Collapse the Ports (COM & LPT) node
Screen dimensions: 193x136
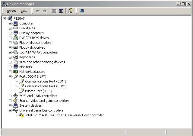[10, 76]
